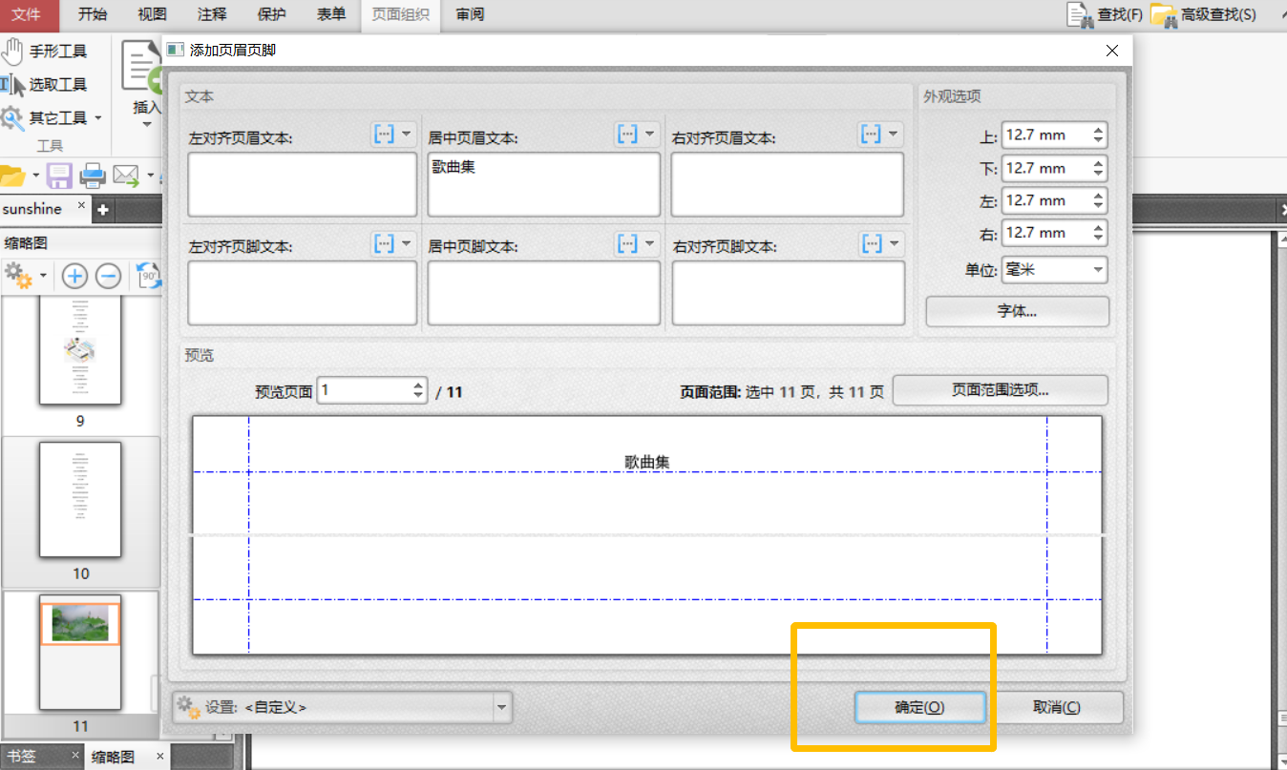Decrease the 下 bottom margin value
1287x770 pixels.
[1099, 174]
